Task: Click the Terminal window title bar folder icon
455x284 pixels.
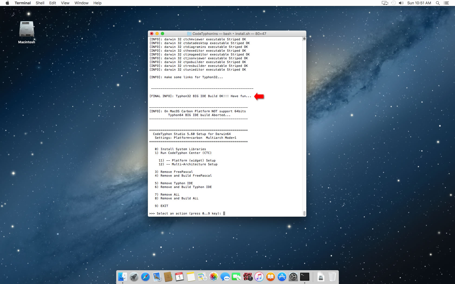Action: [x=189, y=34]
